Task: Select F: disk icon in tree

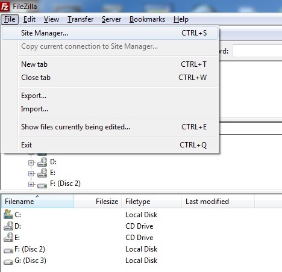Action: coord(42,185)
